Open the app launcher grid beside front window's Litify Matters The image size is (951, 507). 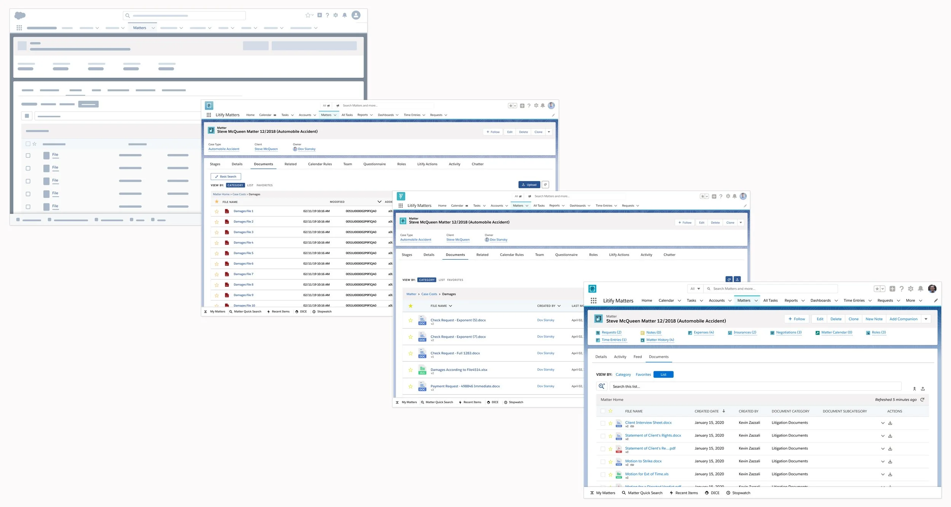click(x=593, y=300)
